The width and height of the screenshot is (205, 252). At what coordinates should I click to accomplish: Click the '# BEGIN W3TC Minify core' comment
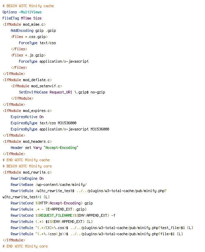click(27, 166)
